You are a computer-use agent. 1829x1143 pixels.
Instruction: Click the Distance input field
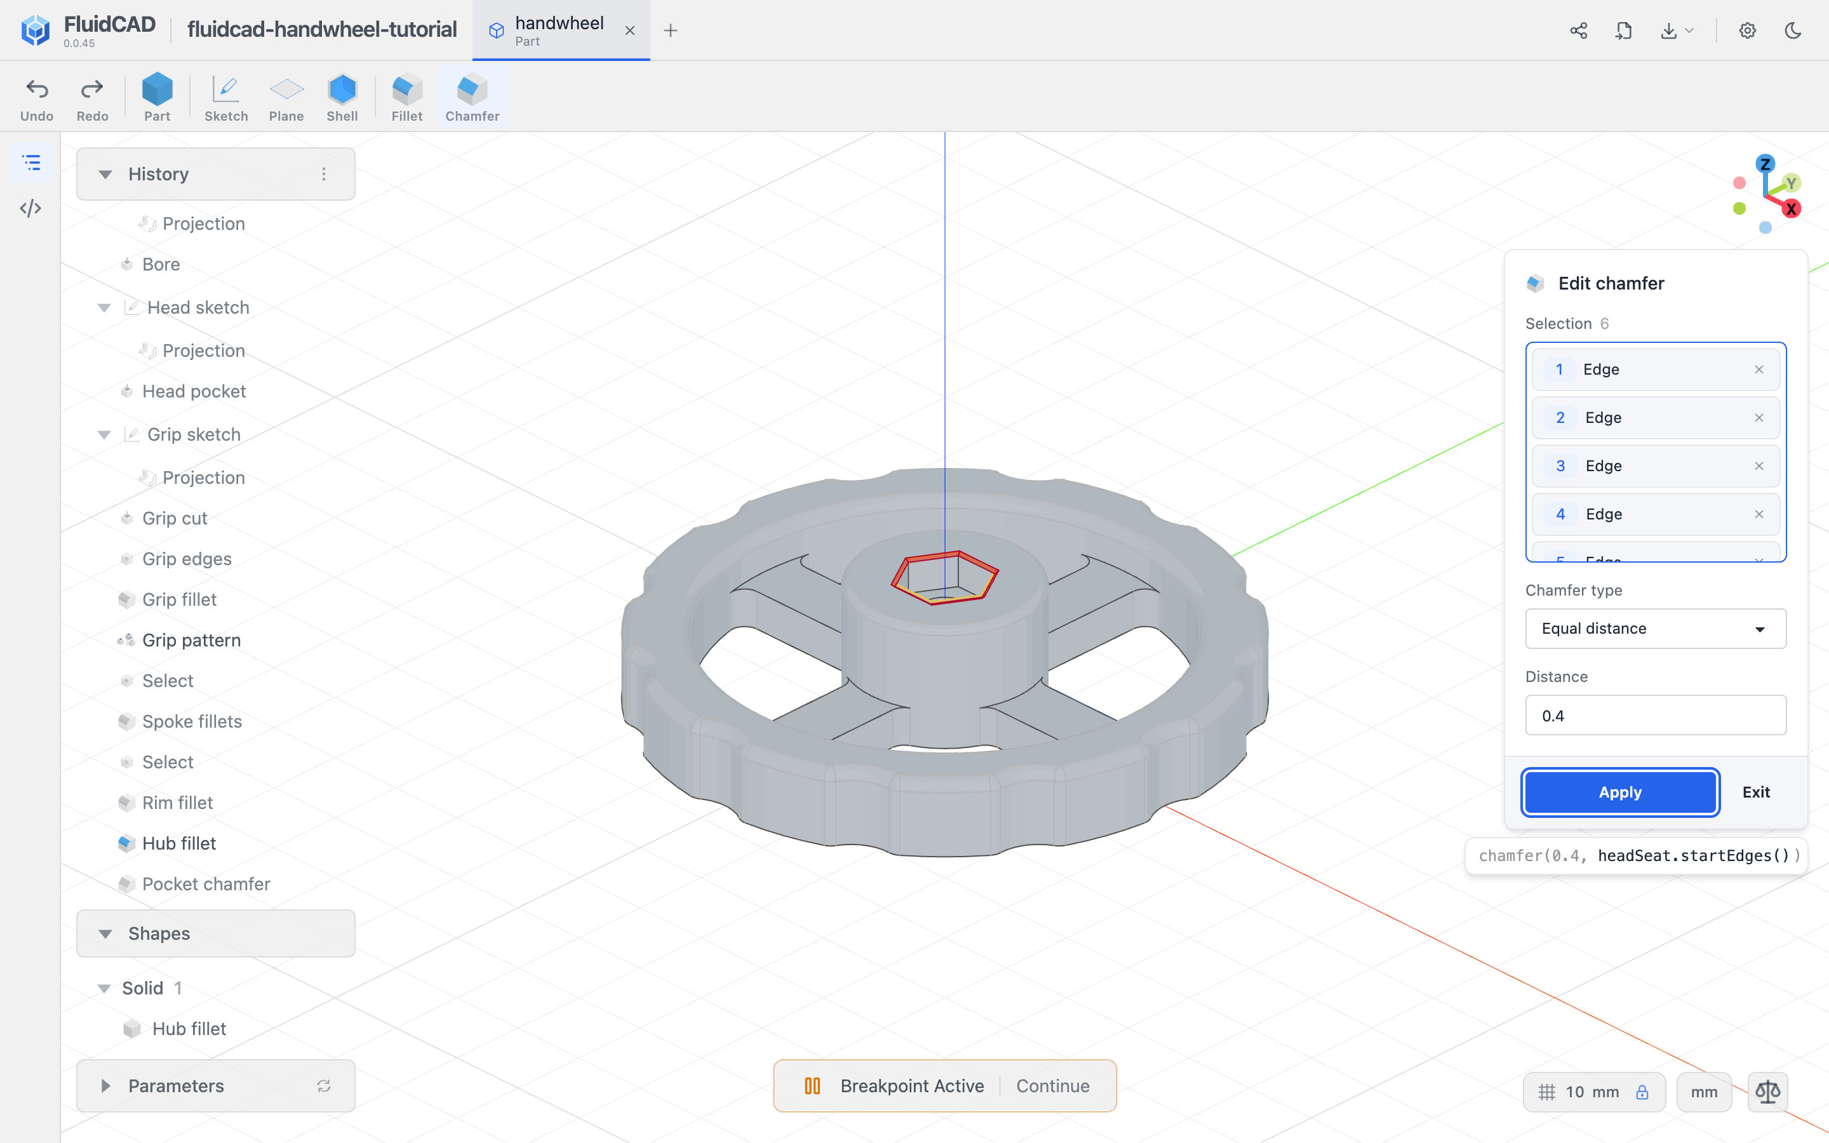(1655, 715)
